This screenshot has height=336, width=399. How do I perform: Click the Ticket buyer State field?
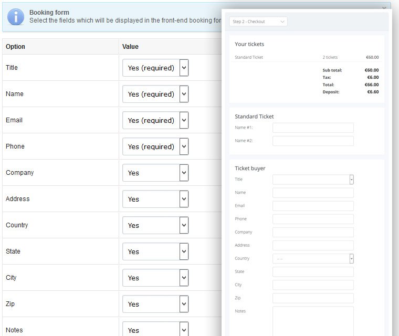pos(313,271)
